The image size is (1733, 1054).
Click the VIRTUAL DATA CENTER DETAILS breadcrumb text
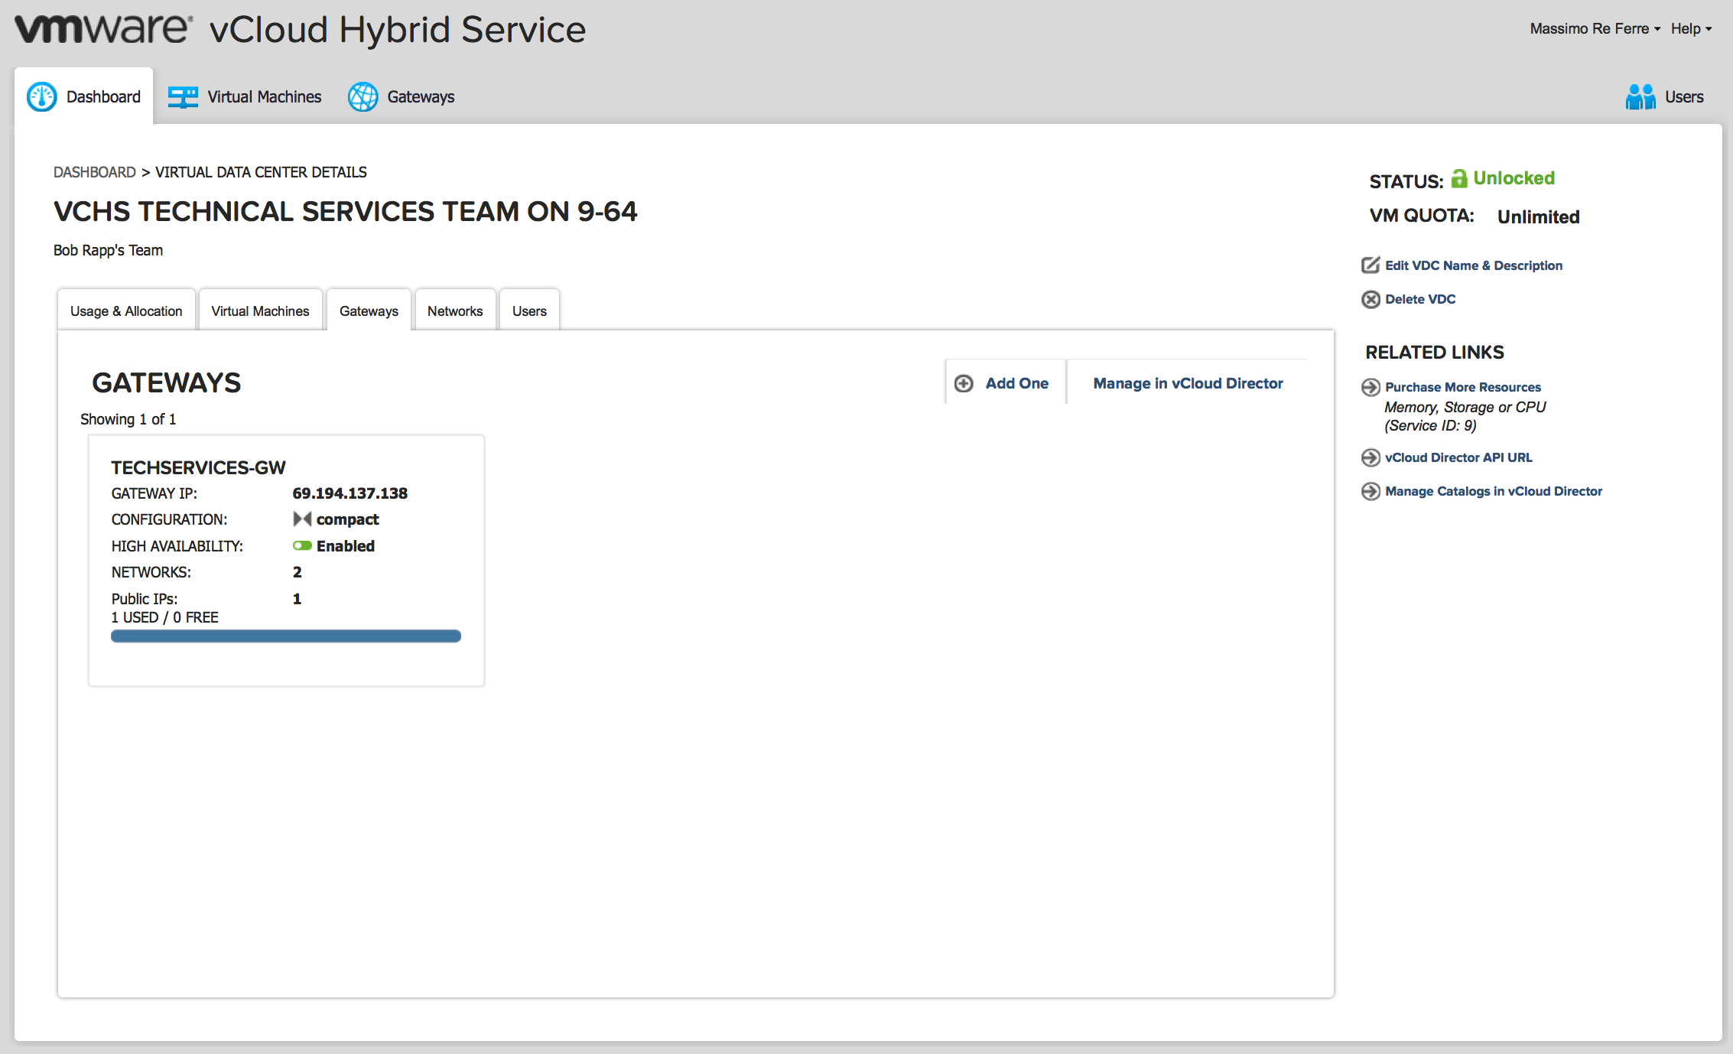point(261,172)
